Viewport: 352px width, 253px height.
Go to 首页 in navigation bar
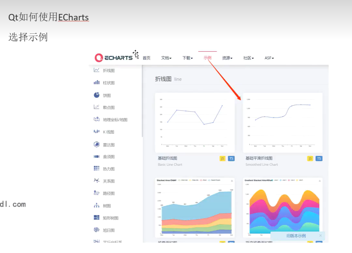coord(147,58)
